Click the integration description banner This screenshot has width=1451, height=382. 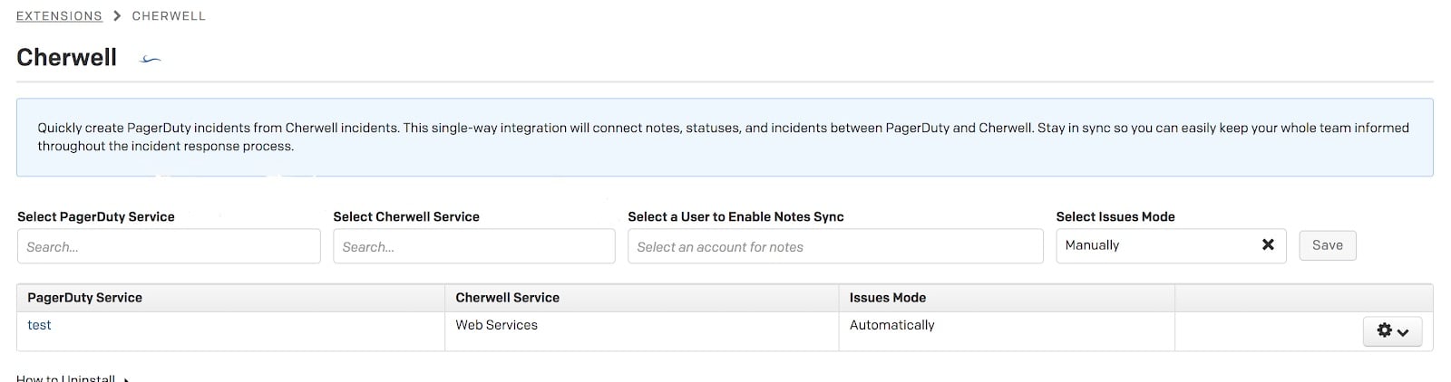(724, 137)
